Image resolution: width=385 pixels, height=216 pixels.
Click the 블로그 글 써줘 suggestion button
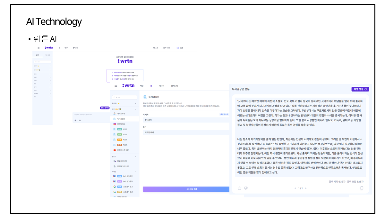pyautogui.click(x=105, y=108)
